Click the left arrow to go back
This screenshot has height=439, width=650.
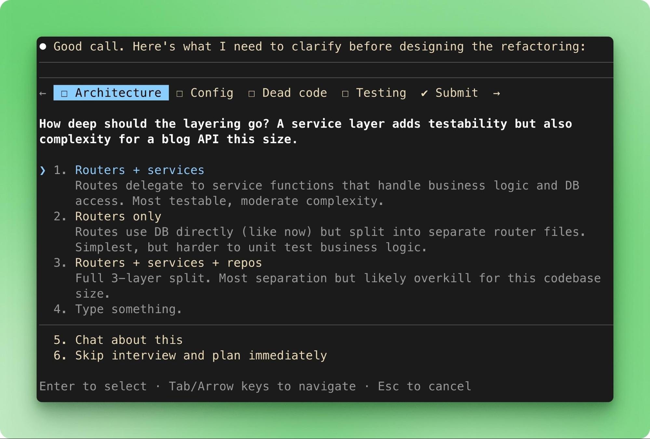[x=43, y=93]
